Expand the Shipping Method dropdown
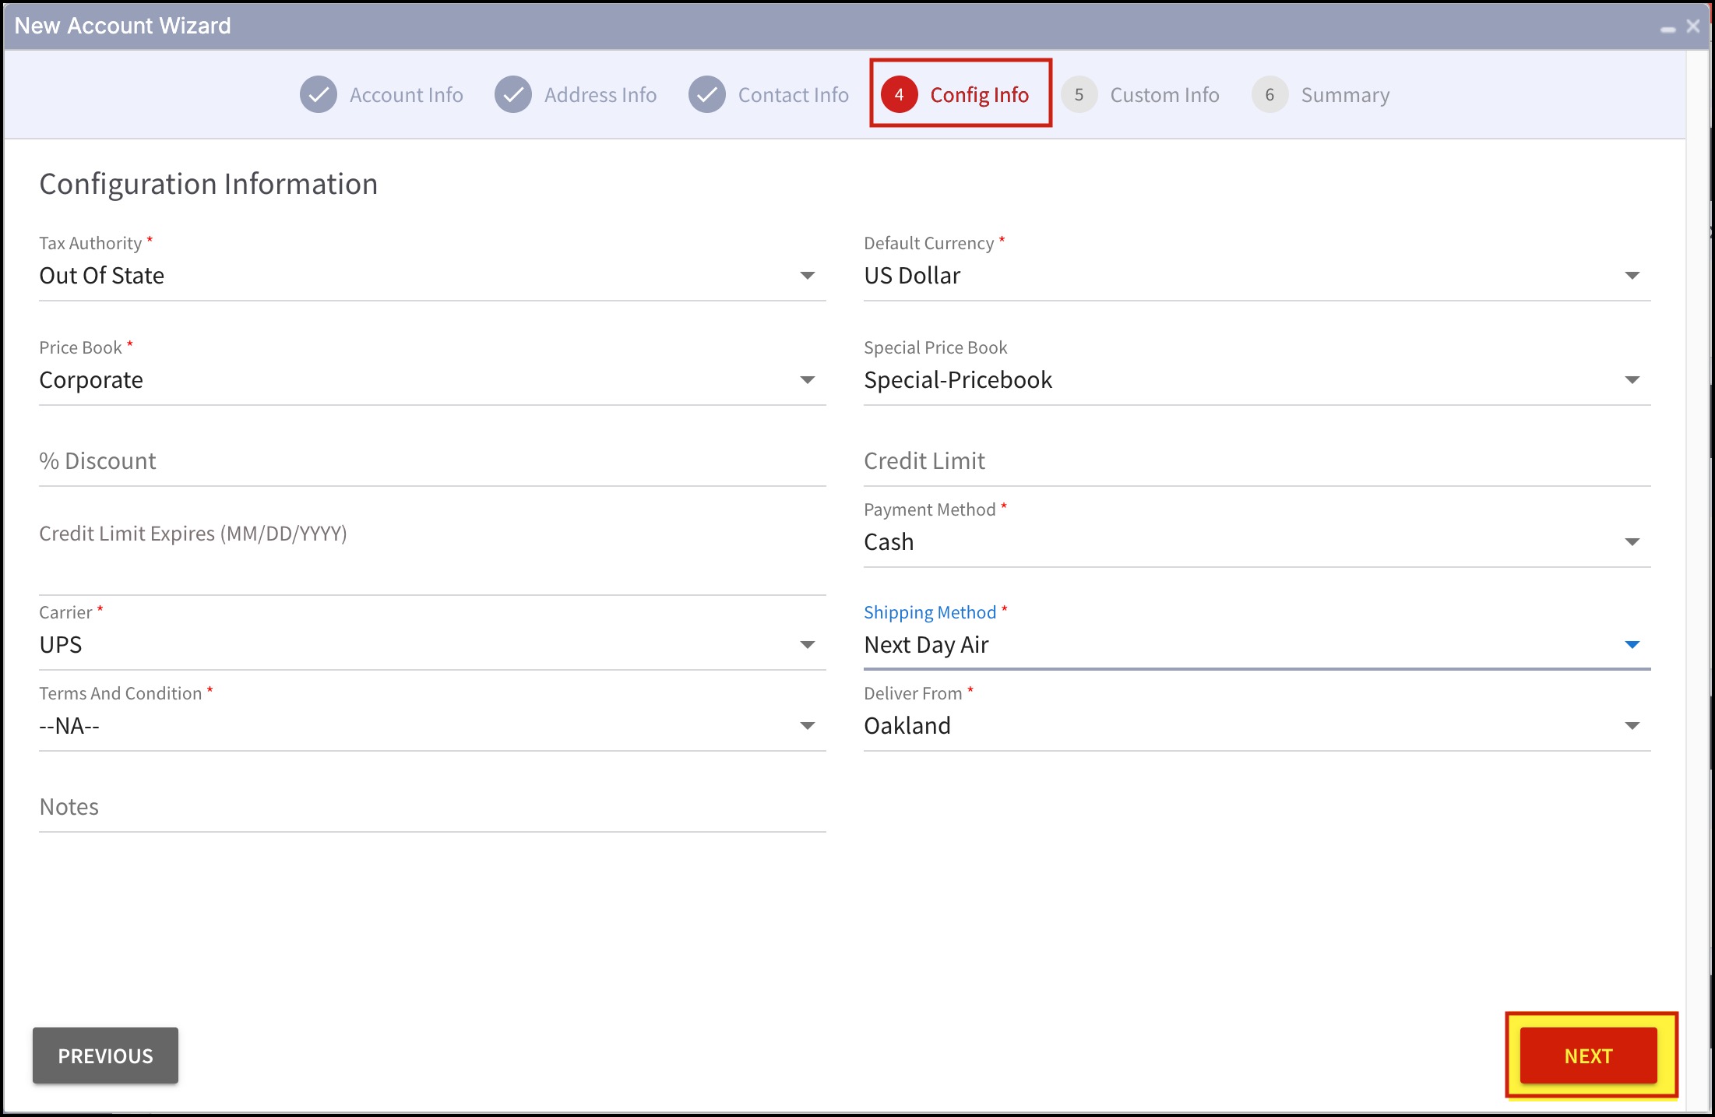Image resolution: width=1715 pixels, height=1117 pixels. [1632, 645]
